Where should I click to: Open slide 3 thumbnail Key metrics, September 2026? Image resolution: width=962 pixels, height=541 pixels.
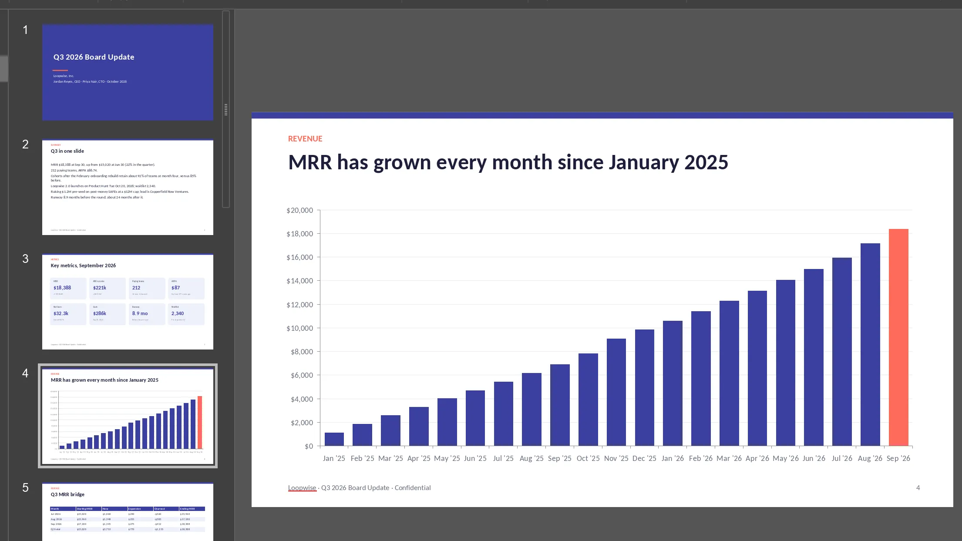pos(128,302)
